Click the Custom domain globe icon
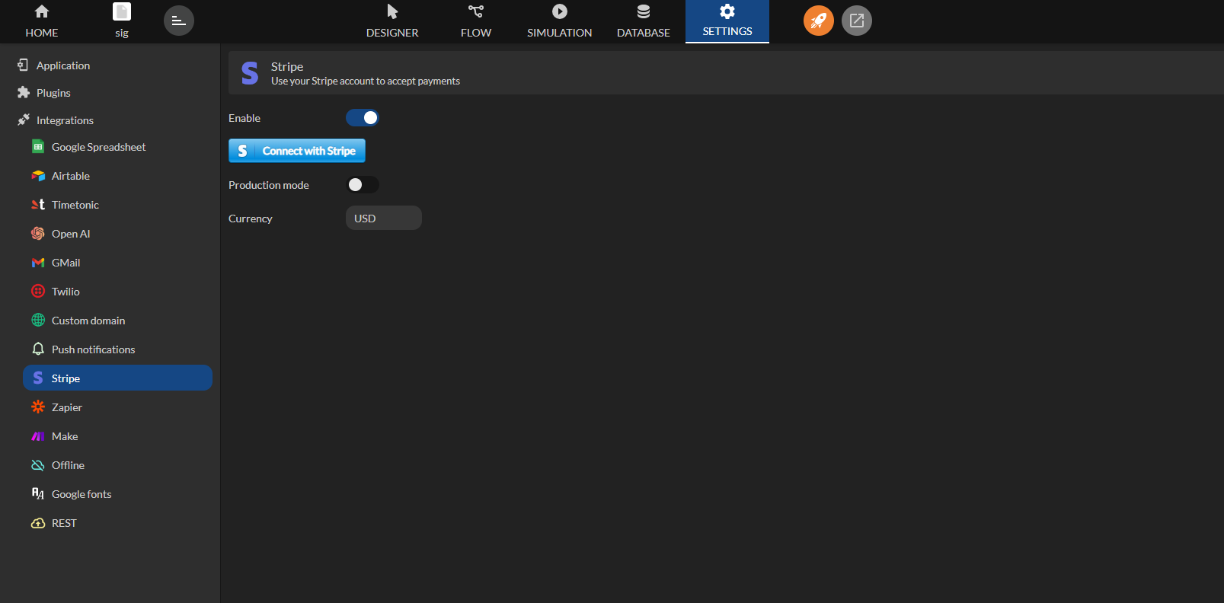1224x603 pixels. (38, 321)
